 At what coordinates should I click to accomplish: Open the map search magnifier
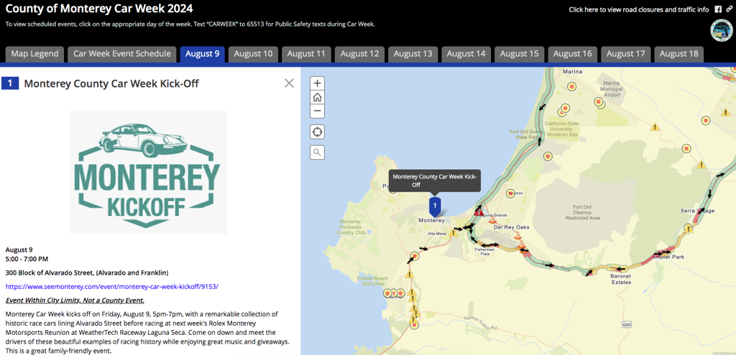pos(317,152)
